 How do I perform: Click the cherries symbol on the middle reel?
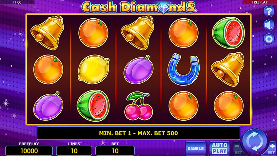pyautogui.click(x=138, y=106)
